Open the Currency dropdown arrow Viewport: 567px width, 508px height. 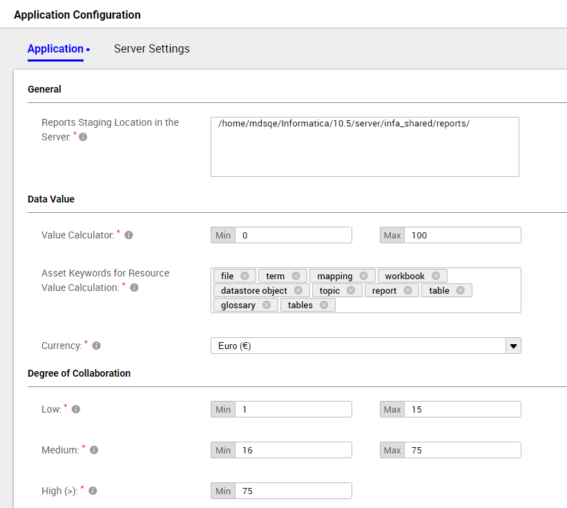click(x=514, y=346)
